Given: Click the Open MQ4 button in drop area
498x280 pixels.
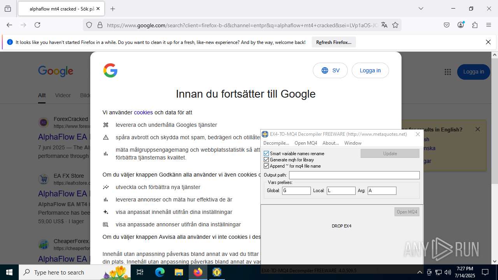Looking at the screenshot, I should pyautogui.click(x=407, y=212).
